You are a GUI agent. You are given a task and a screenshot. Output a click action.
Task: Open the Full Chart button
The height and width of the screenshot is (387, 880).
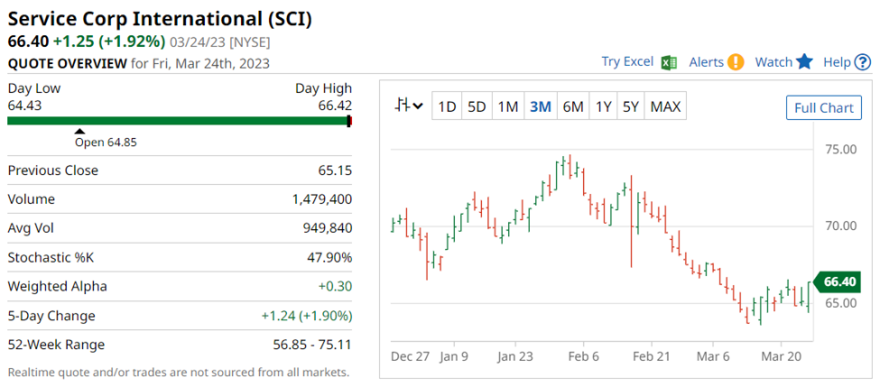(x=824, y=107)
